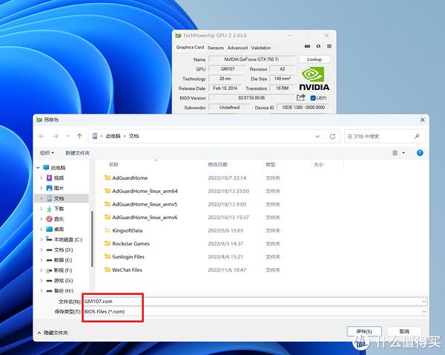Select the Sunlogin Files folder

pos(128,257)
